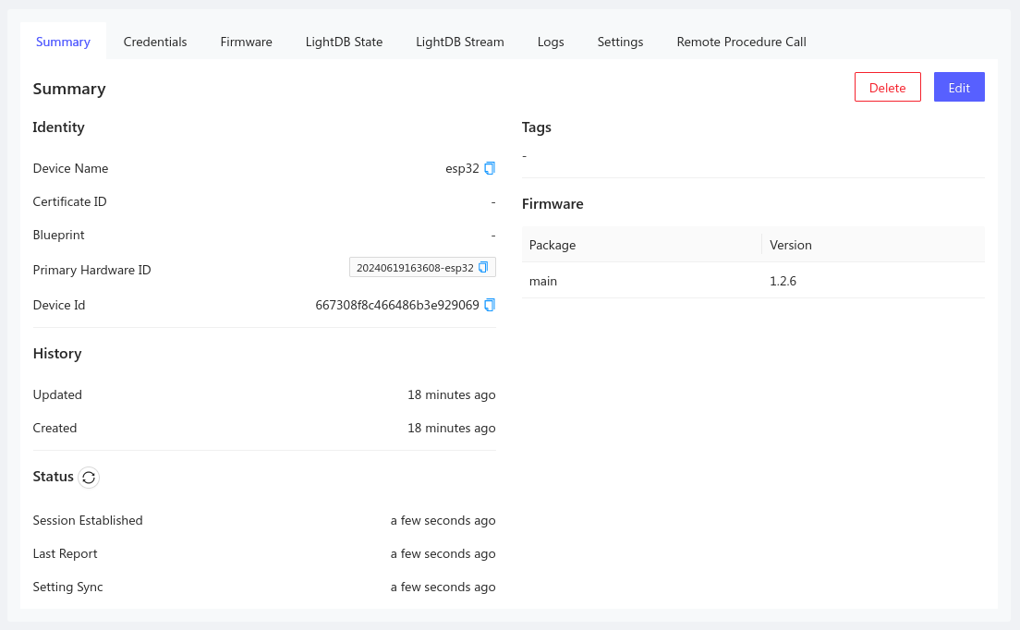This screenshot has width=1020, height=630.
Task: Click the version 1.2.6 entry
Action: click(x=783, y=281)
